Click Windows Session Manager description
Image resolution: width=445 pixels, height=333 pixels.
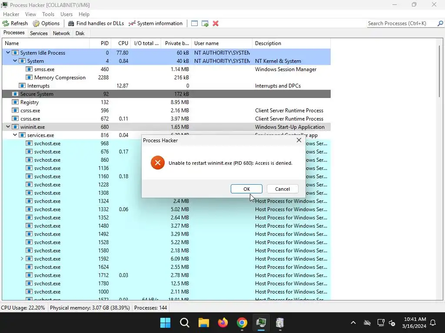286,69
